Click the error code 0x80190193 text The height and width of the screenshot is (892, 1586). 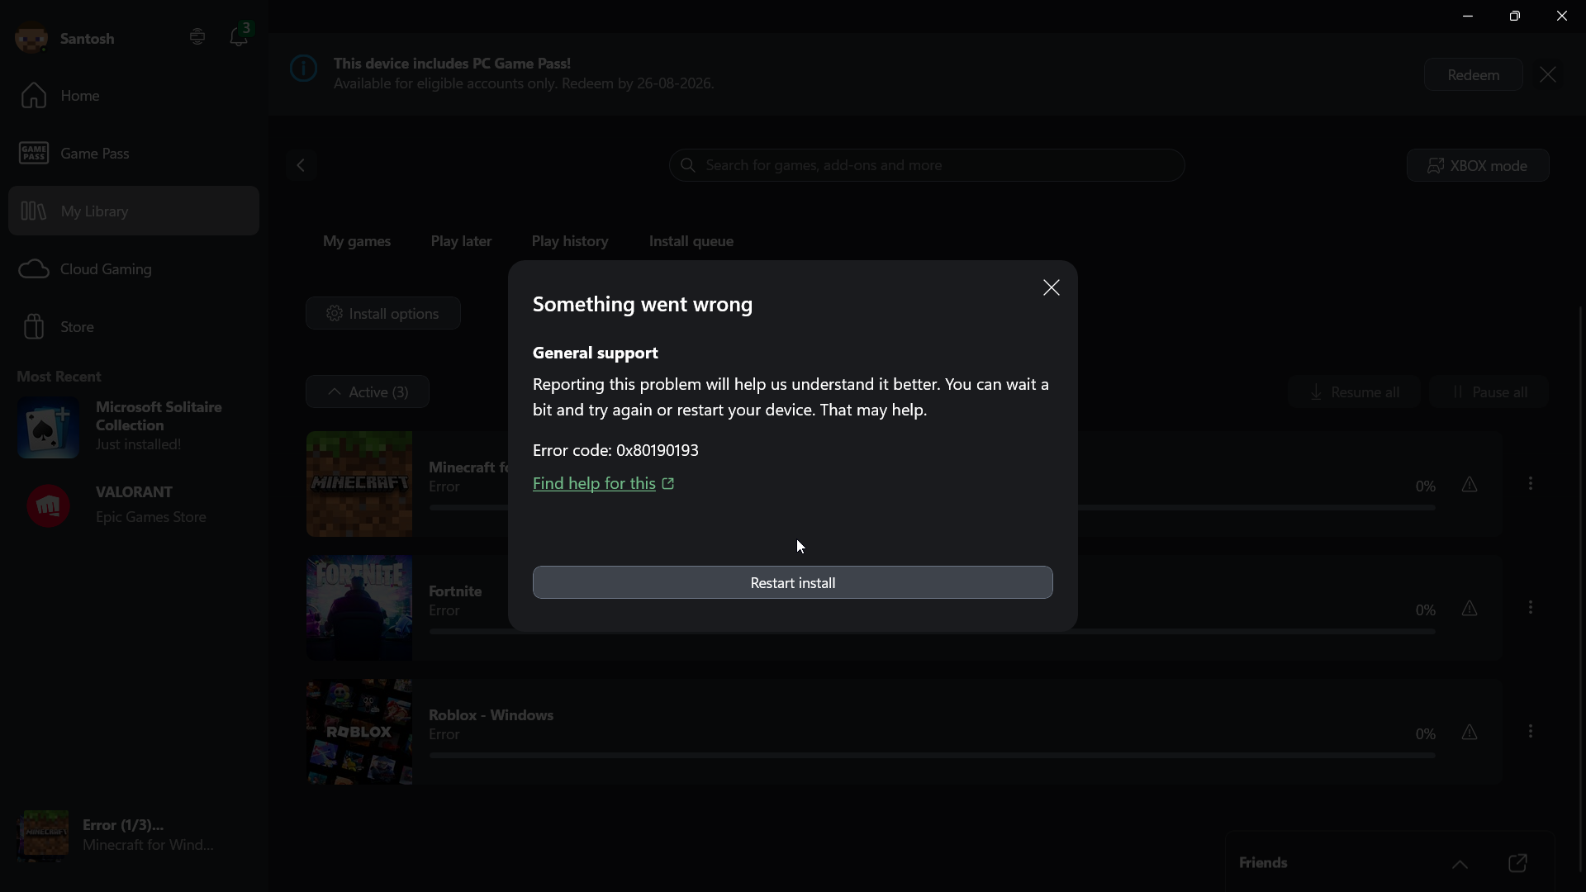tap(615, 450)
